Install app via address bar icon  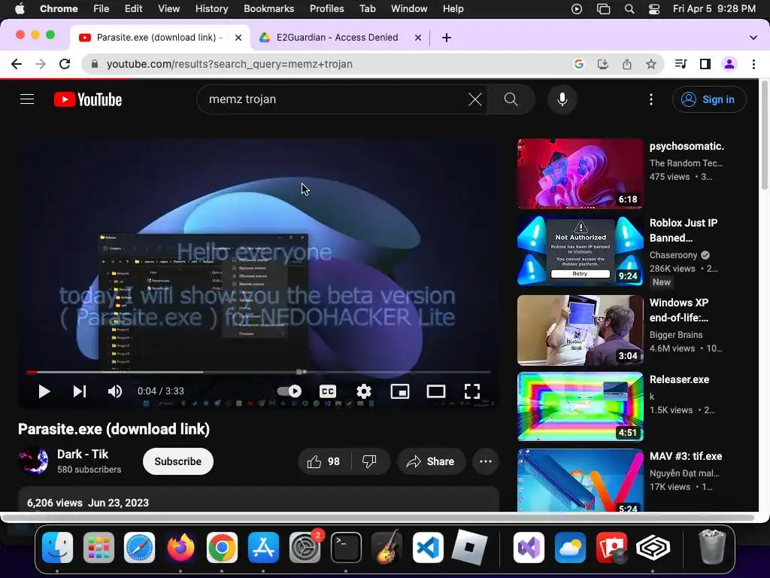click(x=603, y=64)
